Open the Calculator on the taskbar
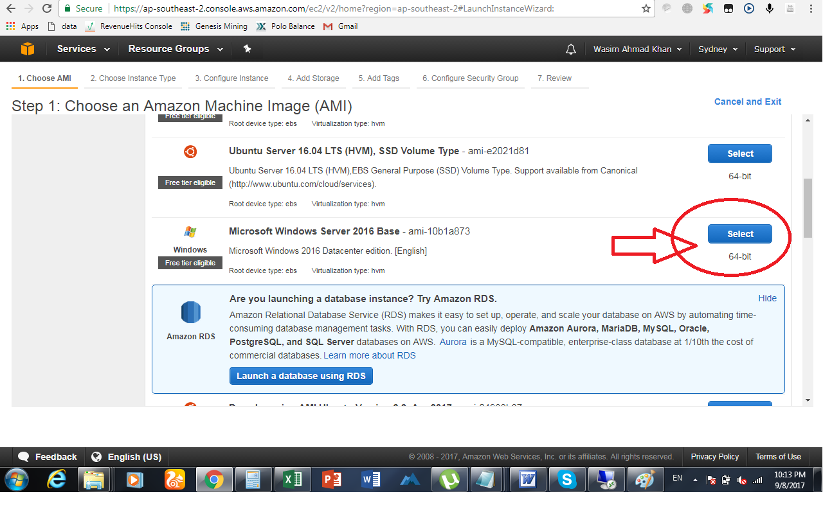 coord(252,479)
